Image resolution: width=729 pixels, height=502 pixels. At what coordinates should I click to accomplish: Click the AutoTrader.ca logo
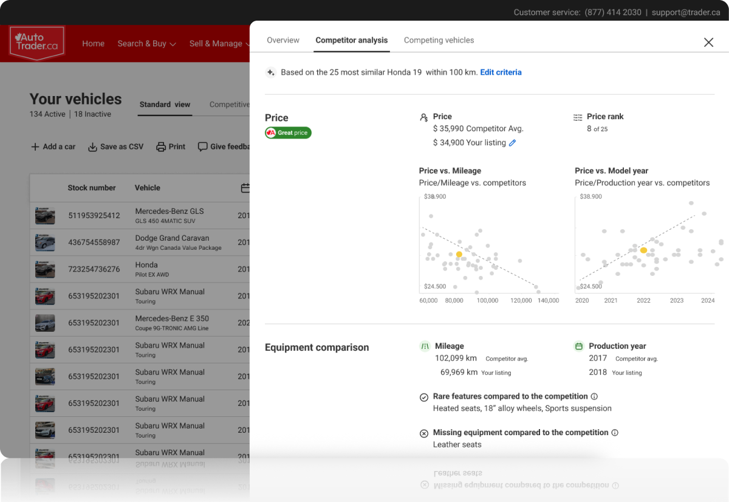(x=37, y=43)
